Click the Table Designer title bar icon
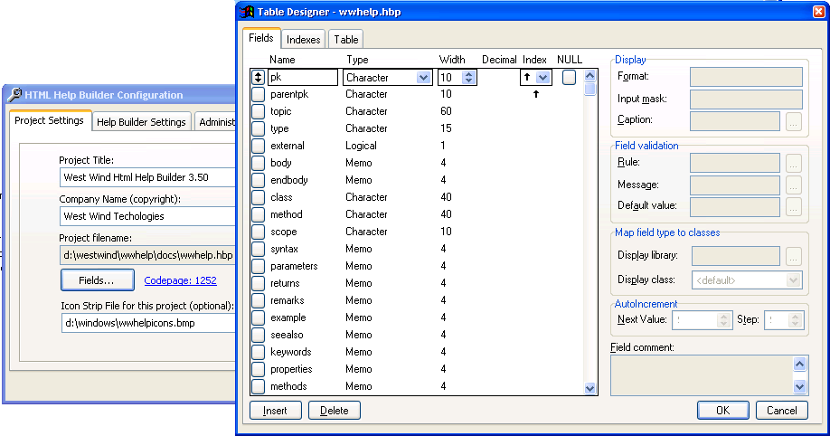 (246, 12)
